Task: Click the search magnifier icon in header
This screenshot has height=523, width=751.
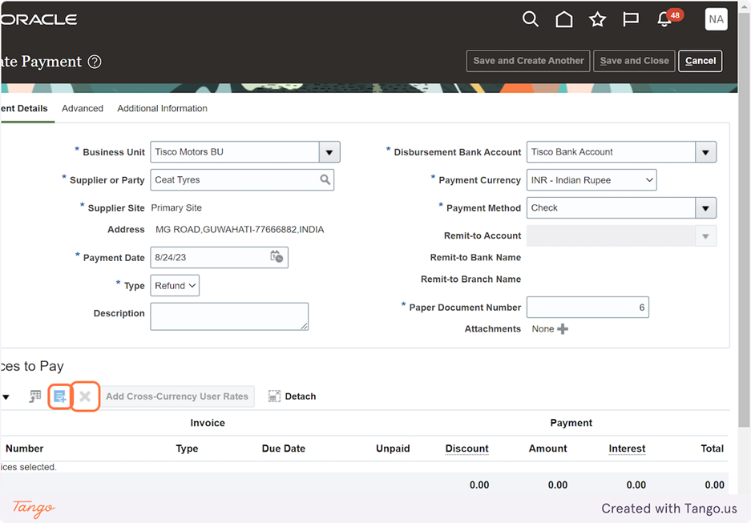Action: click(530, 19)
